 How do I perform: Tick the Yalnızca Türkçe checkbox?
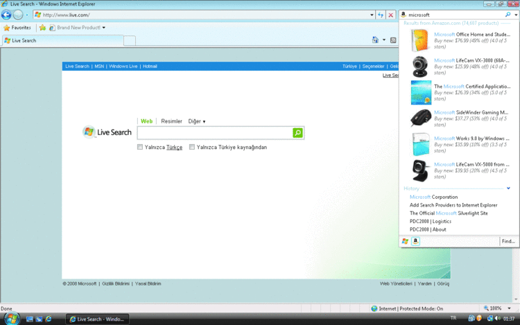140,147
